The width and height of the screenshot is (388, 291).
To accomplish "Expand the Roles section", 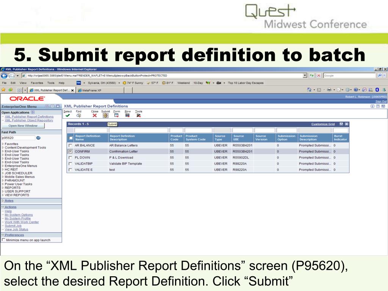I will (x=9, y=200).
